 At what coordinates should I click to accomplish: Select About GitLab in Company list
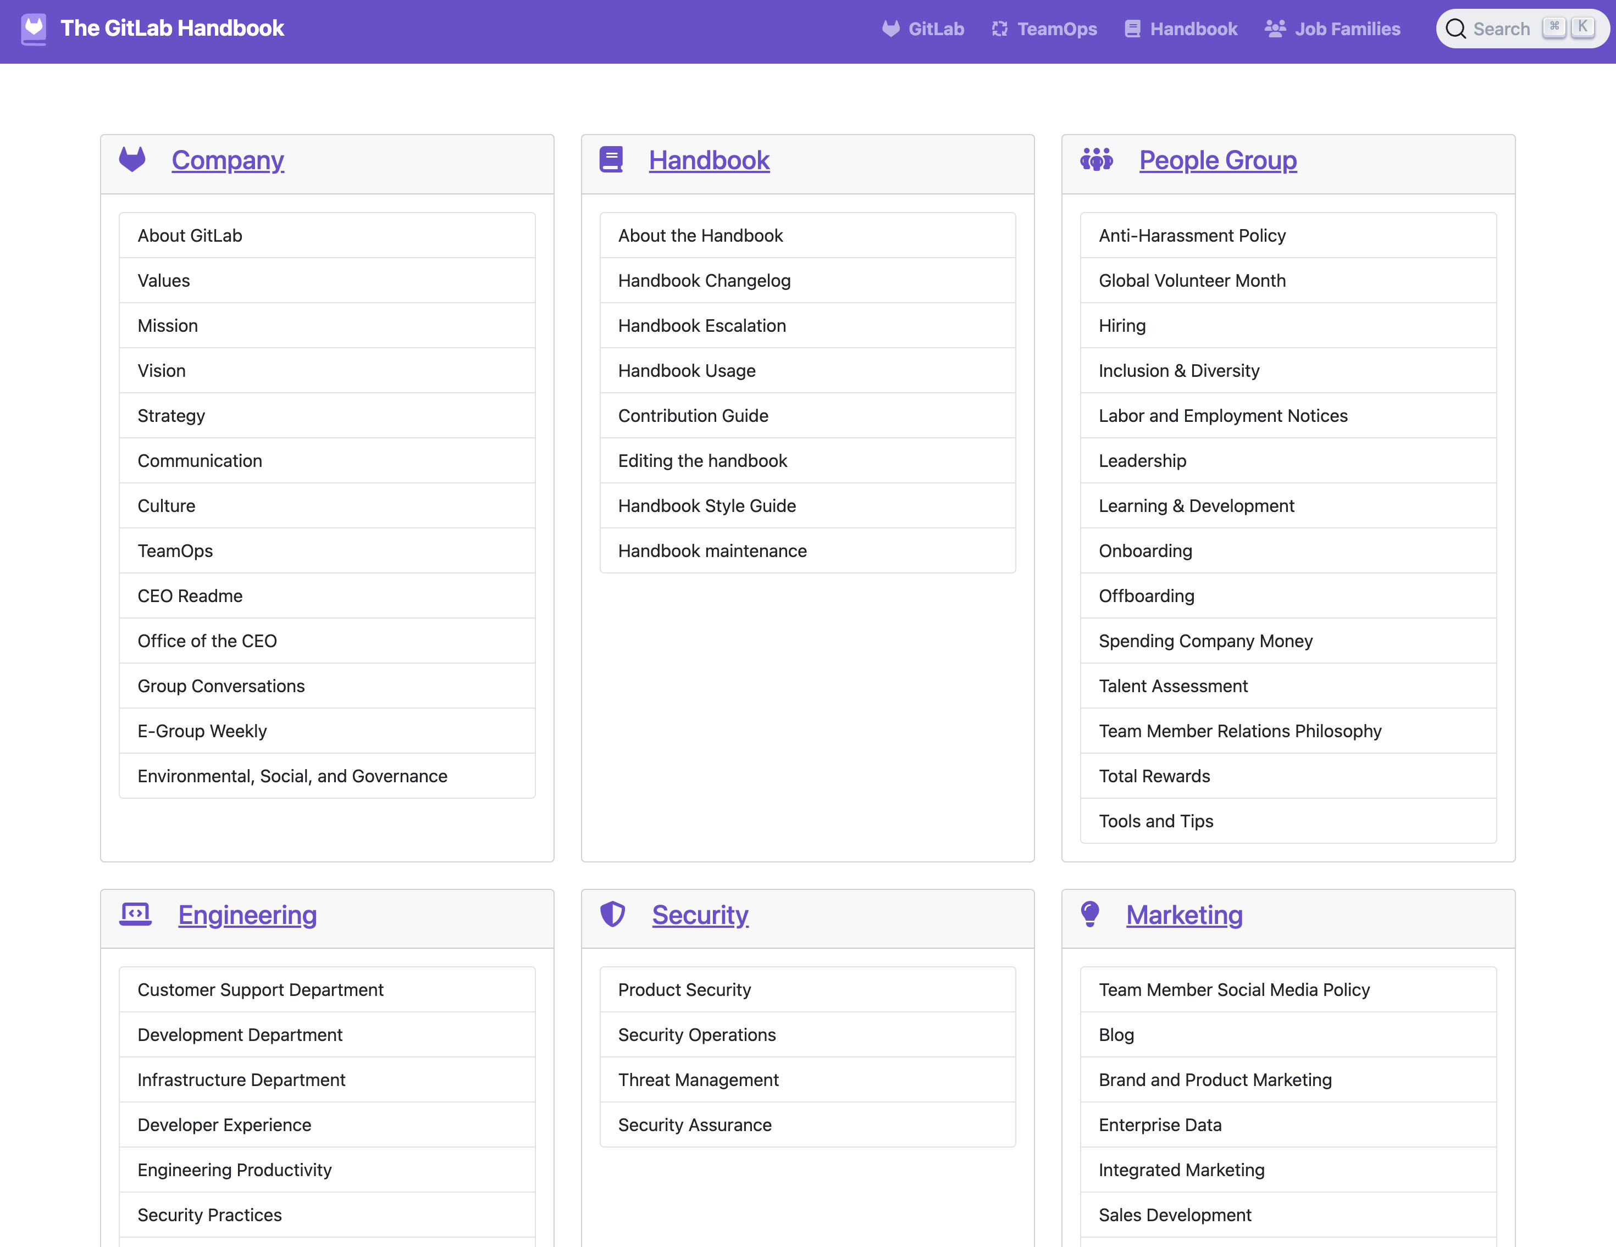click(327, 235)
